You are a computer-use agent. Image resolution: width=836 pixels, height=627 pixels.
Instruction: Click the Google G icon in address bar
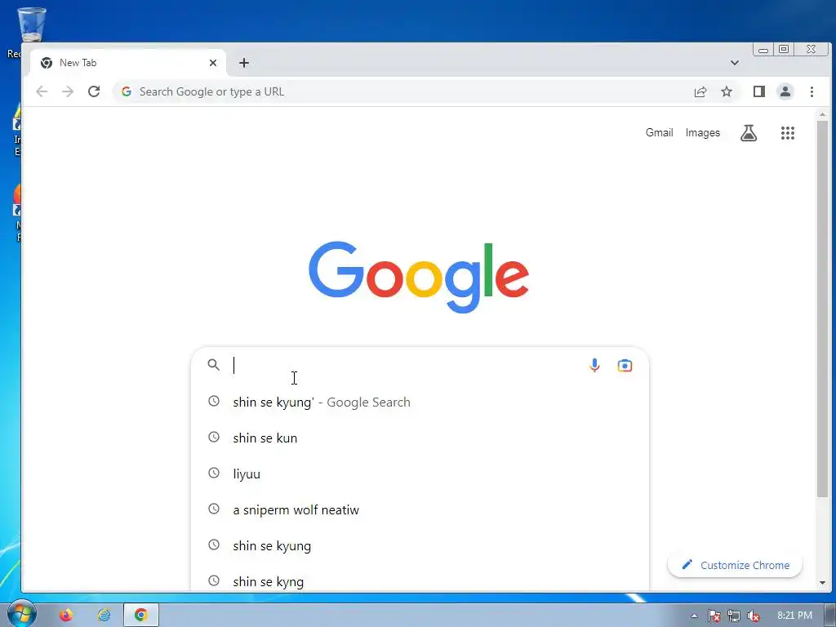tap(127, 91)
